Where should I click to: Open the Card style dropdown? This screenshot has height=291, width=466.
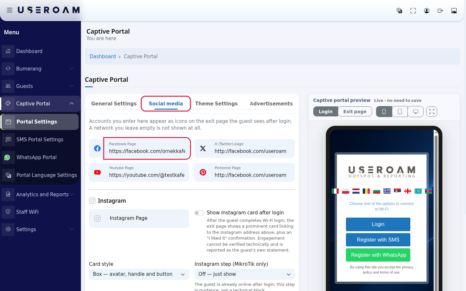[139, 274]
